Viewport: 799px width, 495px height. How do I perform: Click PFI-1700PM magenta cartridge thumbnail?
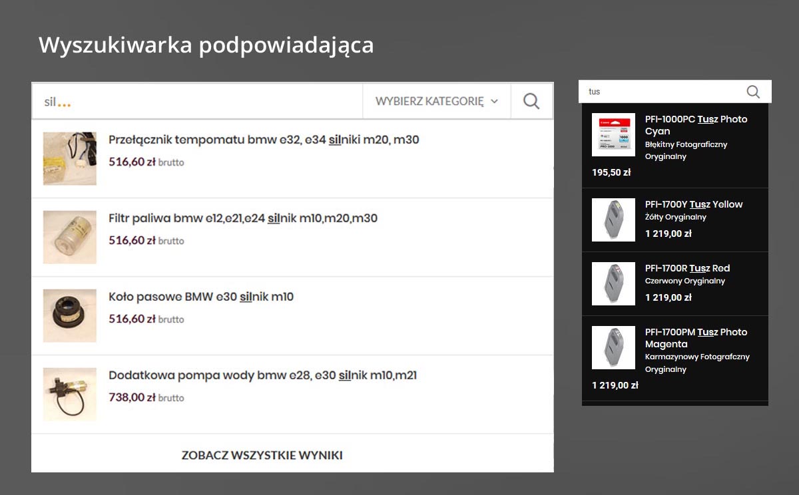[x=613, y=348]
